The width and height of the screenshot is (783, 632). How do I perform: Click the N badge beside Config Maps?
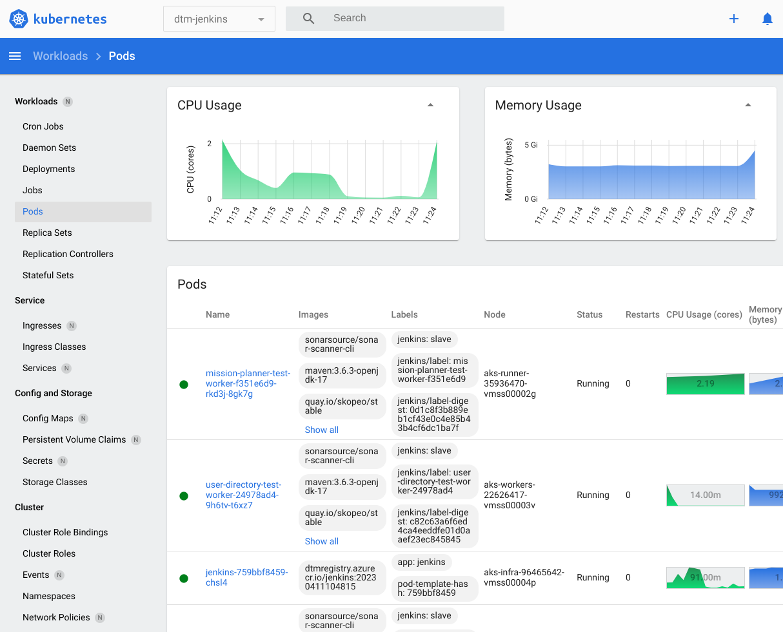coord(83,419)
